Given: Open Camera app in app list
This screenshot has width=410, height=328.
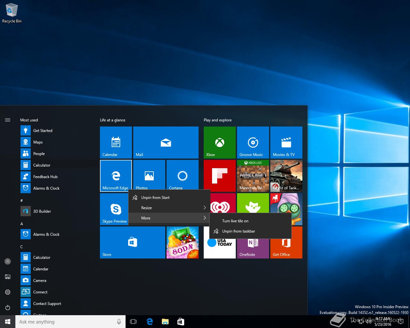Looking at the screenshot, I should click(56, 281).
